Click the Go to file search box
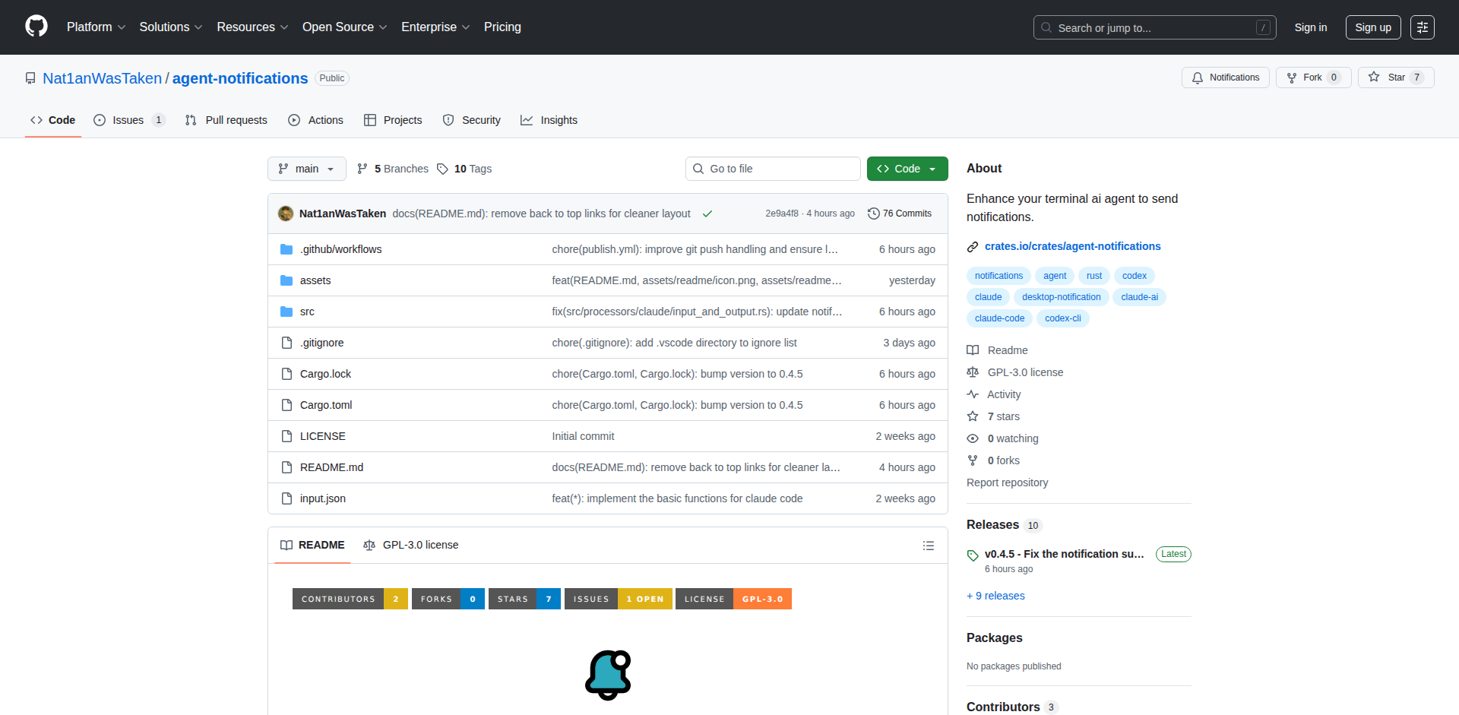Image resolution: width=1459 pixels, height=715 pixels. [x=773, y=169]
